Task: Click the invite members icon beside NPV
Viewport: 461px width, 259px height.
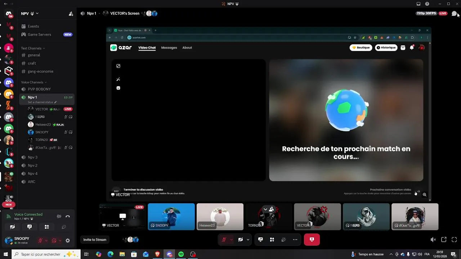Action: point(71,14)
